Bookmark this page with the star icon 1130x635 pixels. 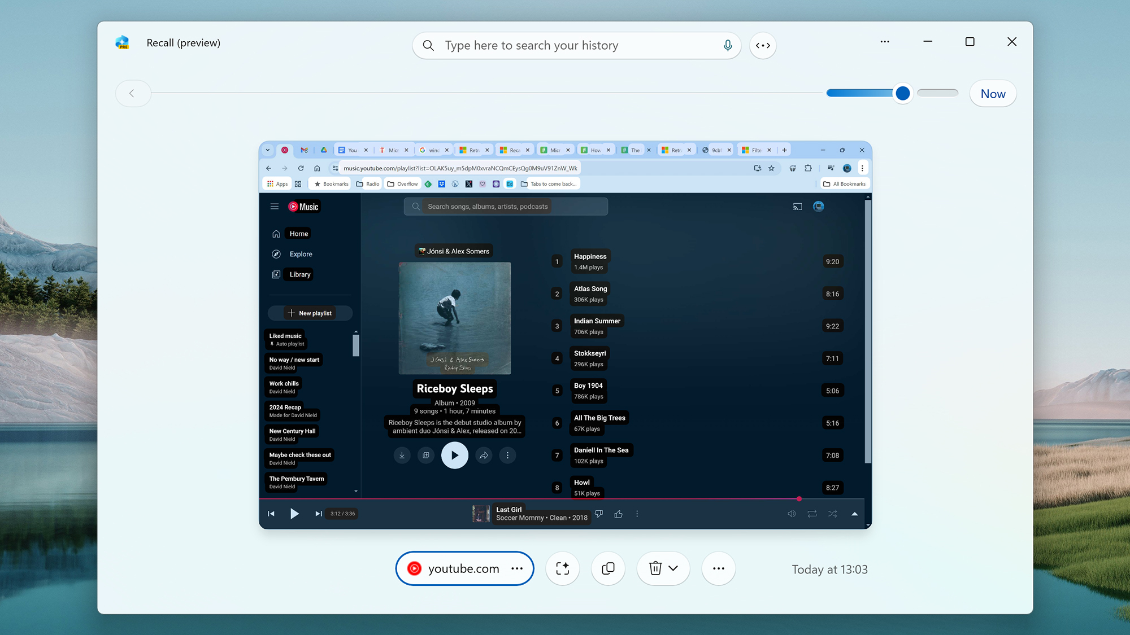771,168
